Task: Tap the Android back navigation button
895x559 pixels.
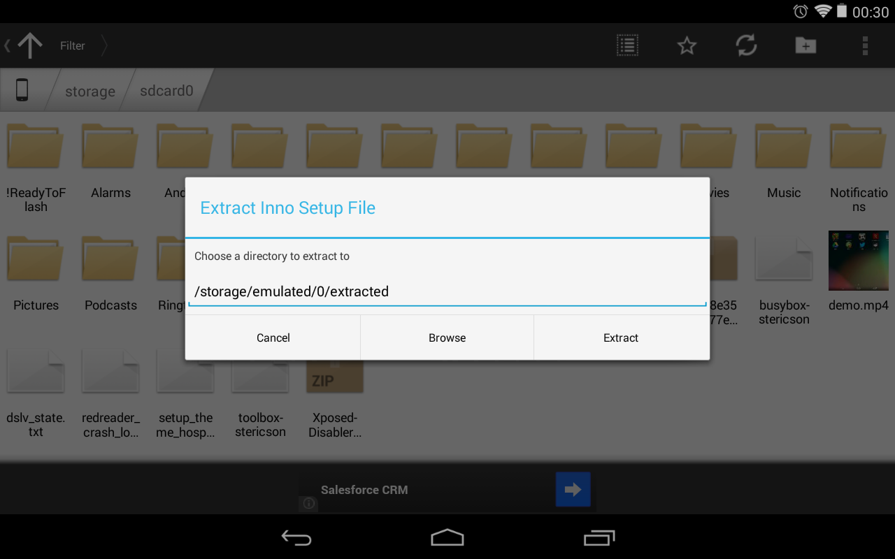Action: (296, 537)
